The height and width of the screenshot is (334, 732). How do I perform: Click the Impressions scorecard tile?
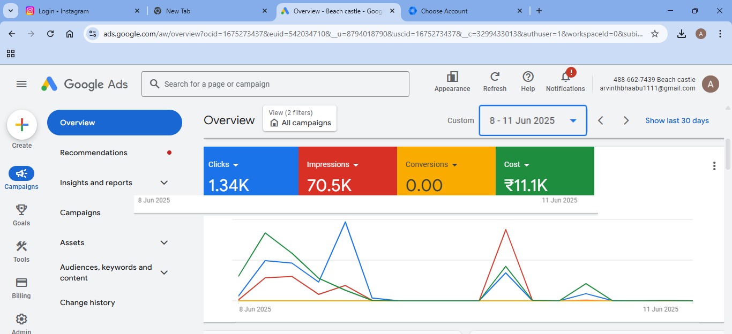point(347,171)
